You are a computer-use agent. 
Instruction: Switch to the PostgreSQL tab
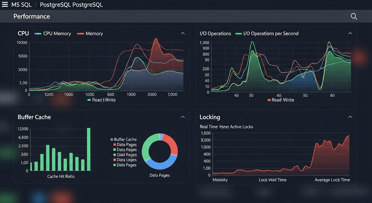[x=72, y=5]
